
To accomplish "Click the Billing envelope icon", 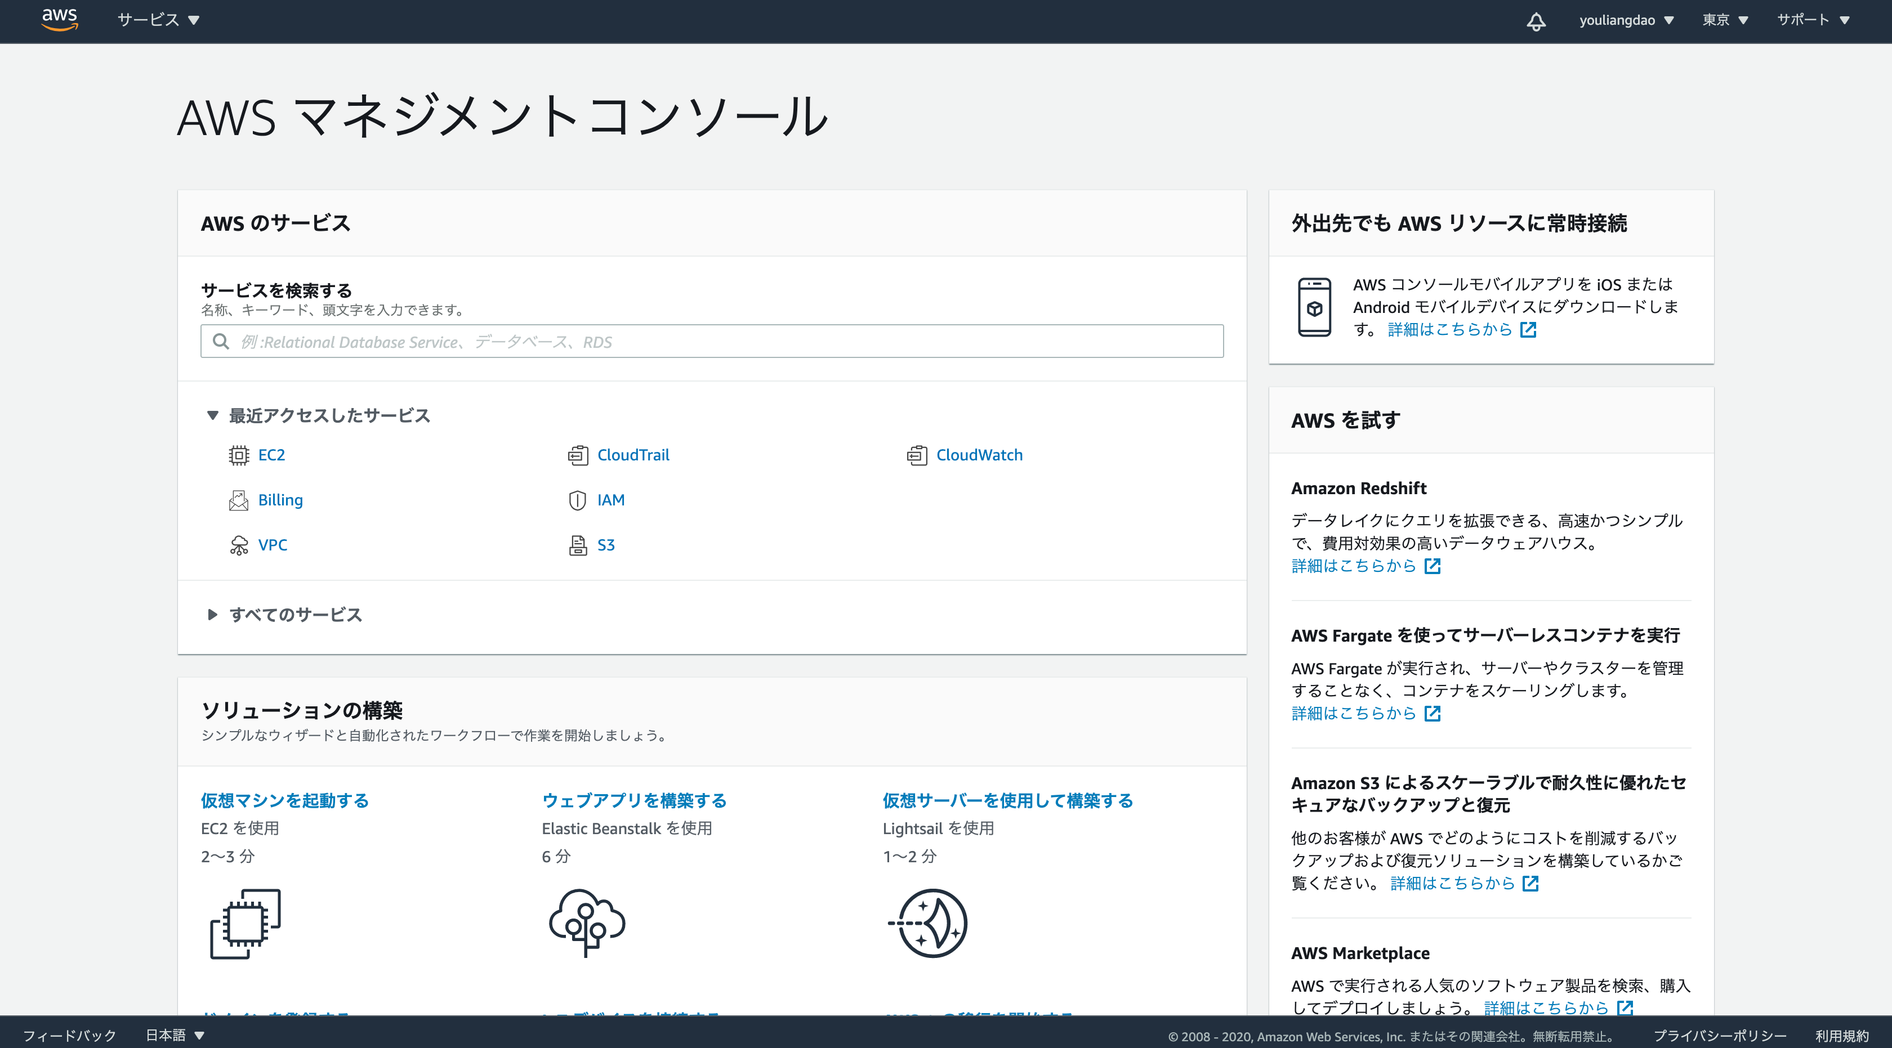I will point(239,500).
